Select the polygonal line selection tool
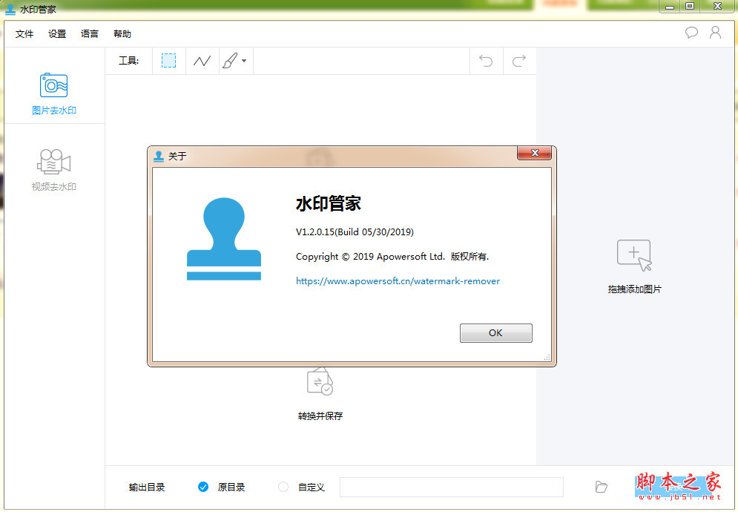Image resolution: width=738 pixels, height=512 pixels. [202, 61]
